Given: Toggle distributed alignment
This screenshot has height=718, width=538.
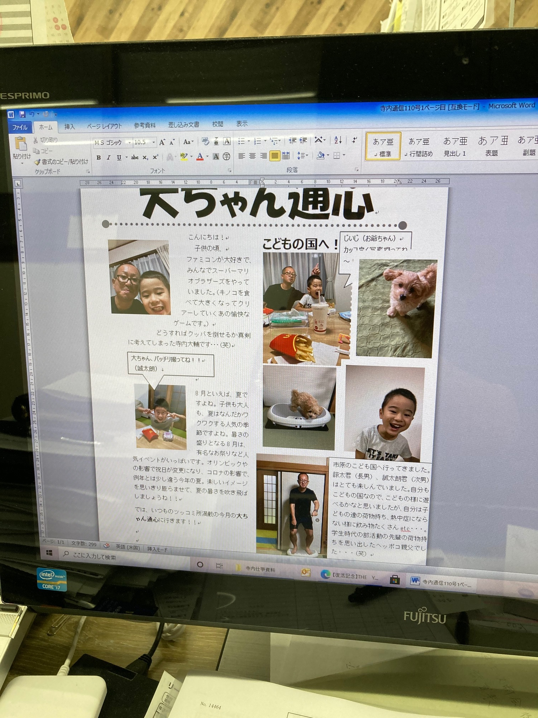Looking at the screenshot, I should point(286,156).
